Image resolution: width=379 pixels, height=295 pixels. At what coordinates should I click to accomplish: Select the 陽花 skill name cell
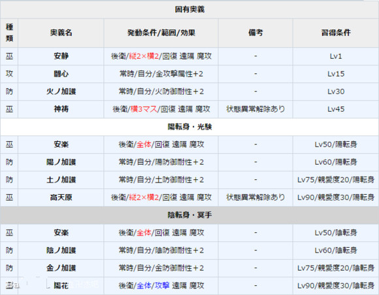(x=61, y=286)
